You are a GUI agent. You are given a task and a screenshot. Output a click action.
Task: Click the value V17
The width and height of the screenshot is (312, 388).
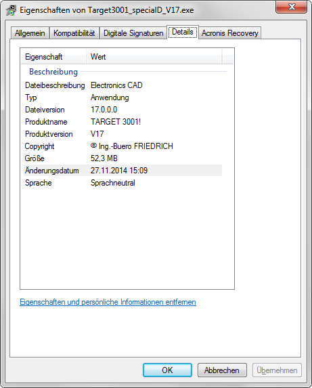tap(97, 134)
